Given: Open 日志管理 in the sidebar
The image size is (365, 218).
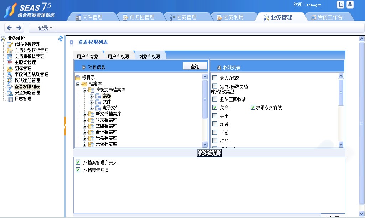Looking at the screenshot, I should click(23, 99).
